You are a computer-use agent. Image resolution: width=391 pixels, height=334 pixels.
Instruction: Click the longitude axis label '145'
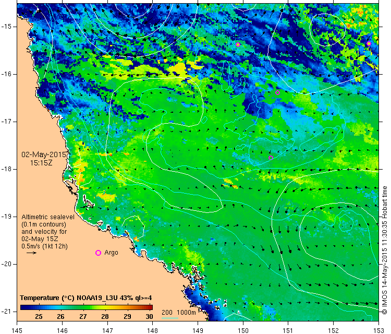pos(17,330)
